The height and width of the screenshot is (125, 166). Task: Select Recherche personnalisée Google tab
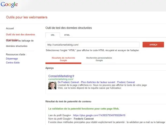99,59
